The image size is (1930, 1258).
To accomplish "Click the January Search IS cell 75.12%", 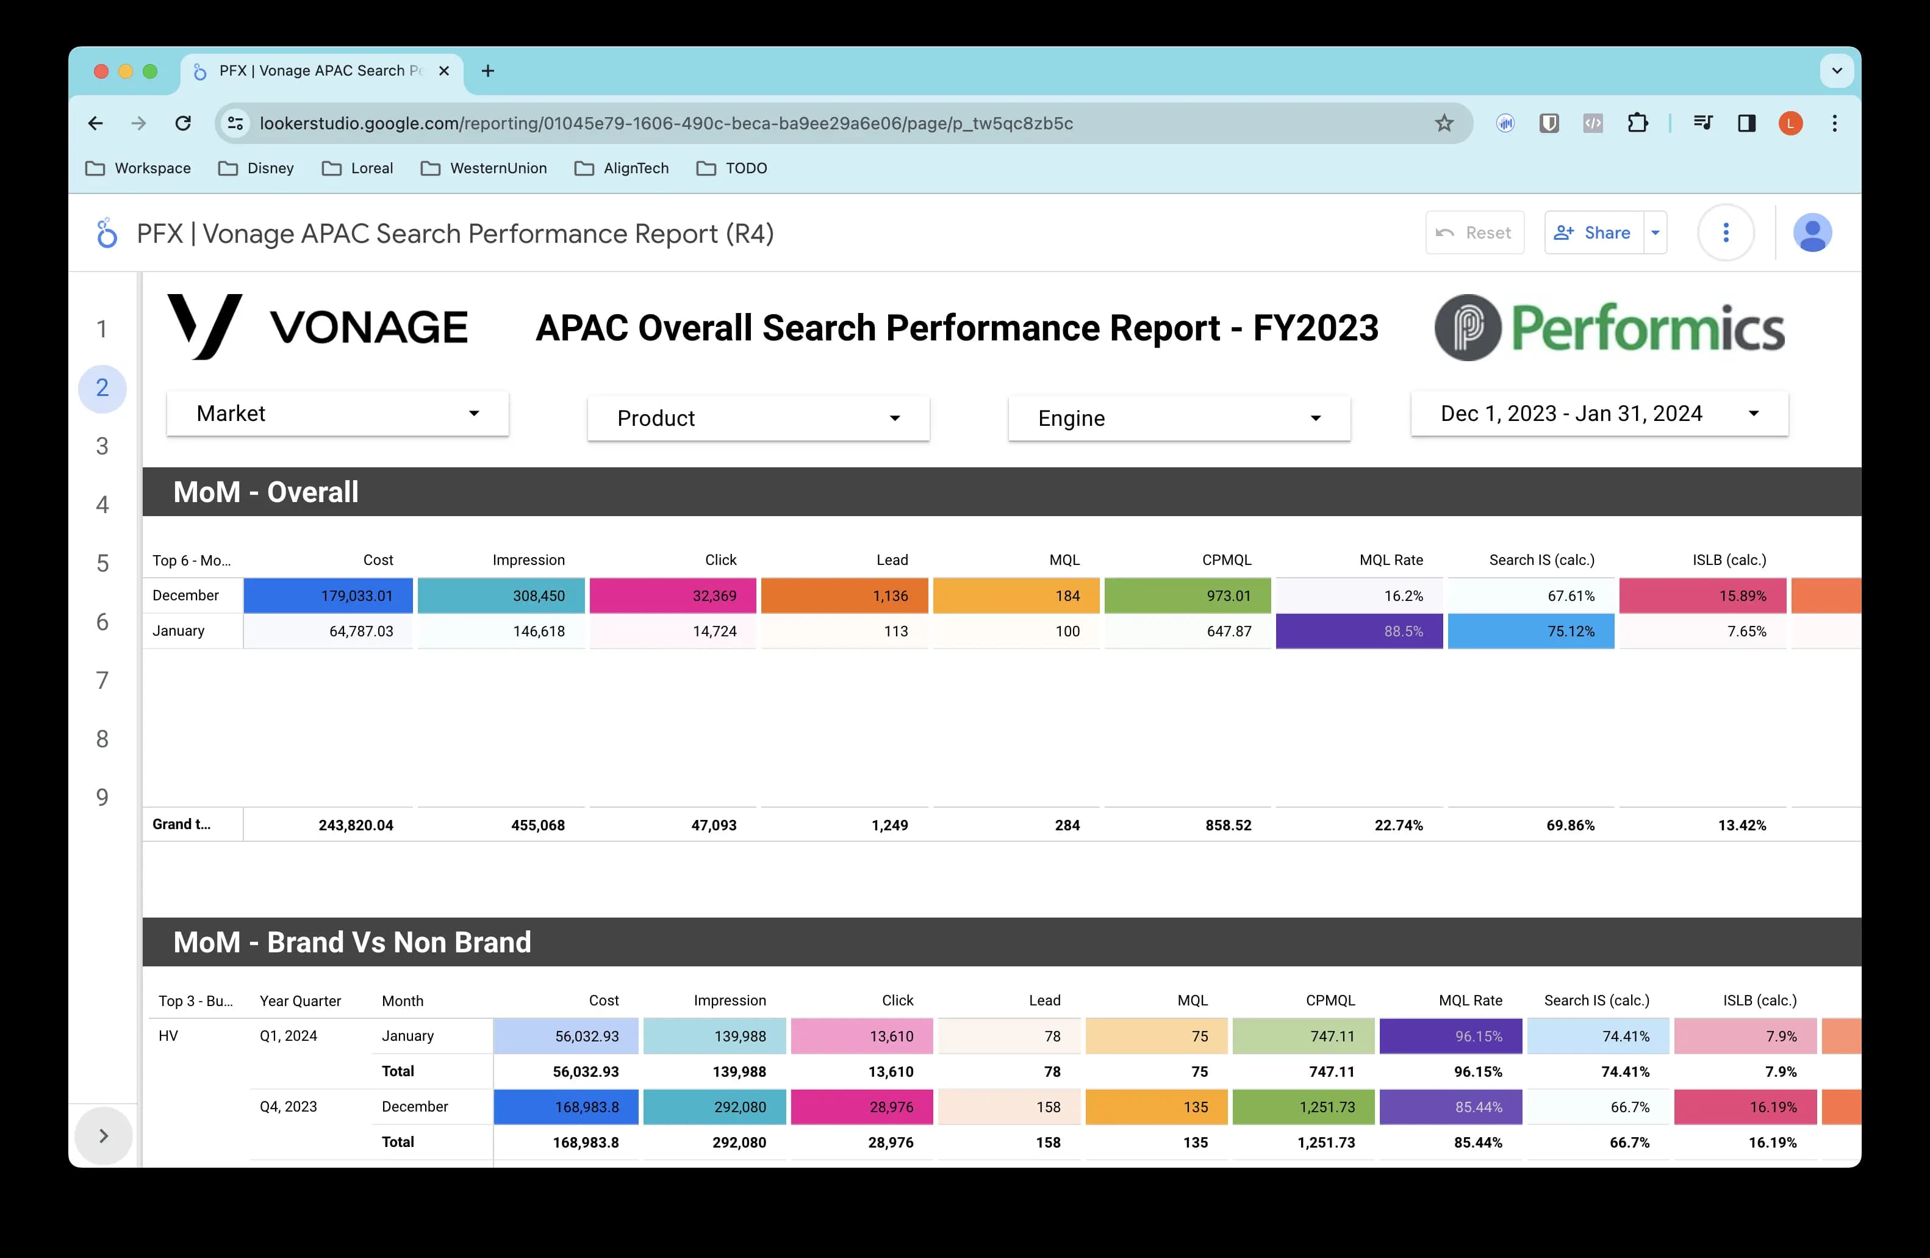I will [x=1531, y=631].
